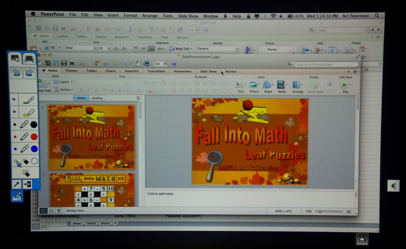Viewport: 406px width, 249px height.
Task: Open the Arrange menu in menu bar
Action: pos(150,15)
